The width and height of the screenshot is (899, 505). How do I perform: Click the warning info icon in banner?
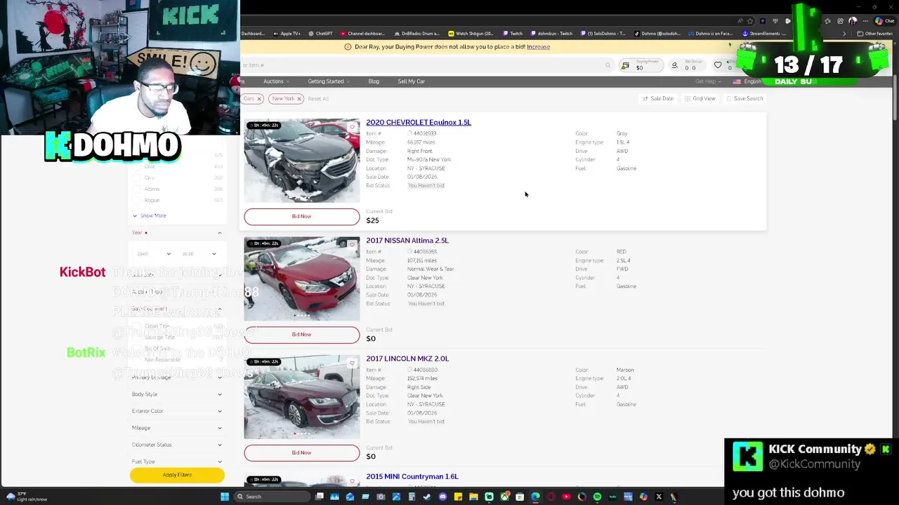coord(348,47)
